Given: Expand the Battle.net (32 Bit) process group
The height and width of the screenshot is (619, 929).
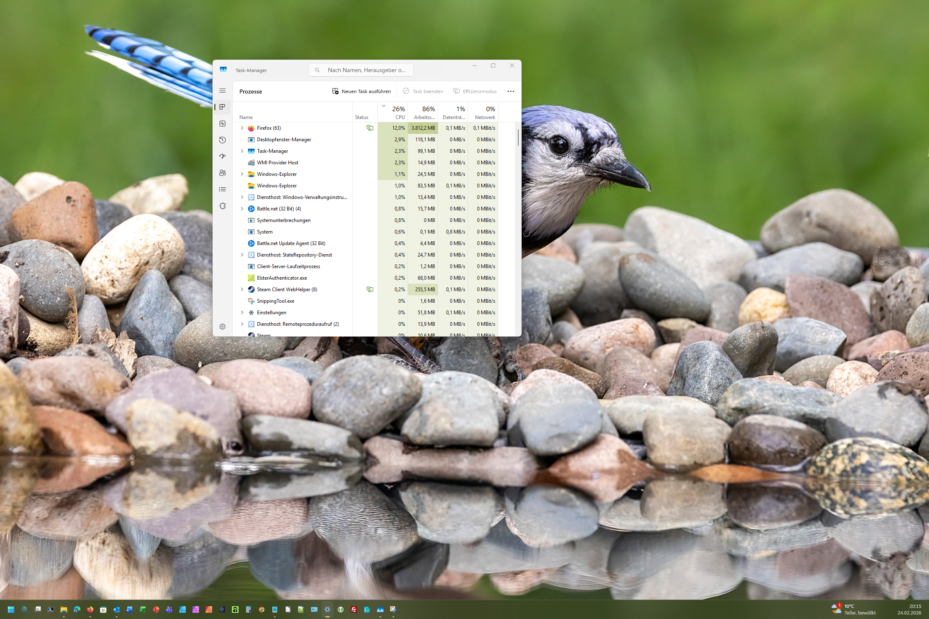Looking at the screenshot, I should 242,209.
